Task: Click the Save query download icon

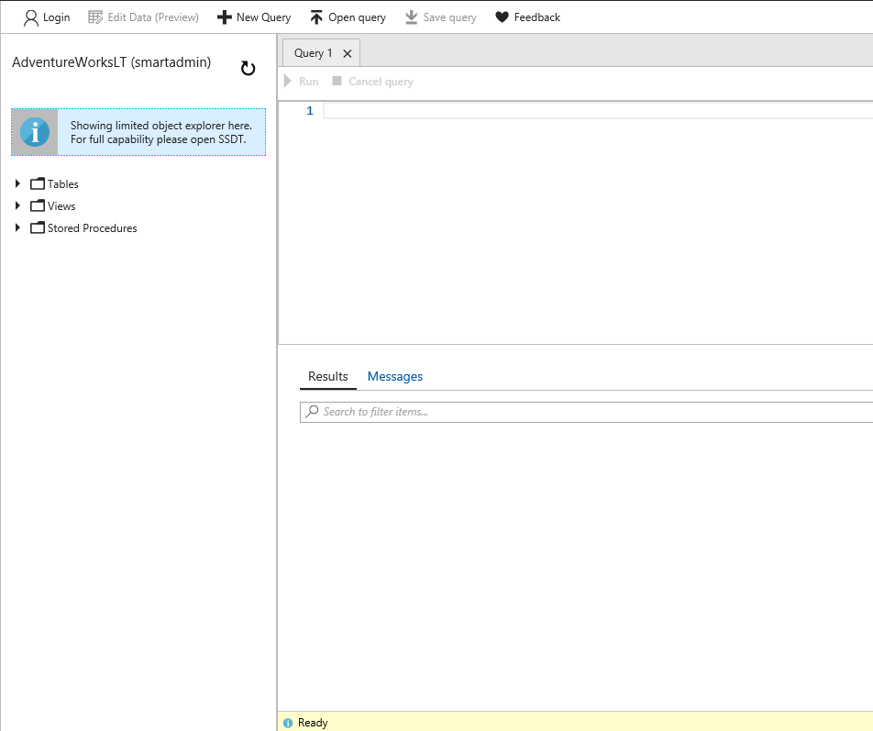Action: (412, 17)
